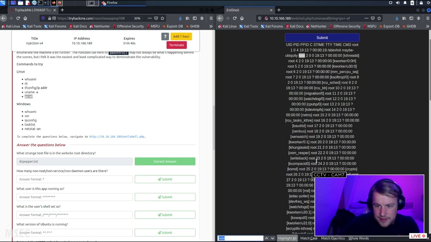Bookmark the TryHackMe page with the star
Viewport: 431px width, 242px height.
(162, 18)
